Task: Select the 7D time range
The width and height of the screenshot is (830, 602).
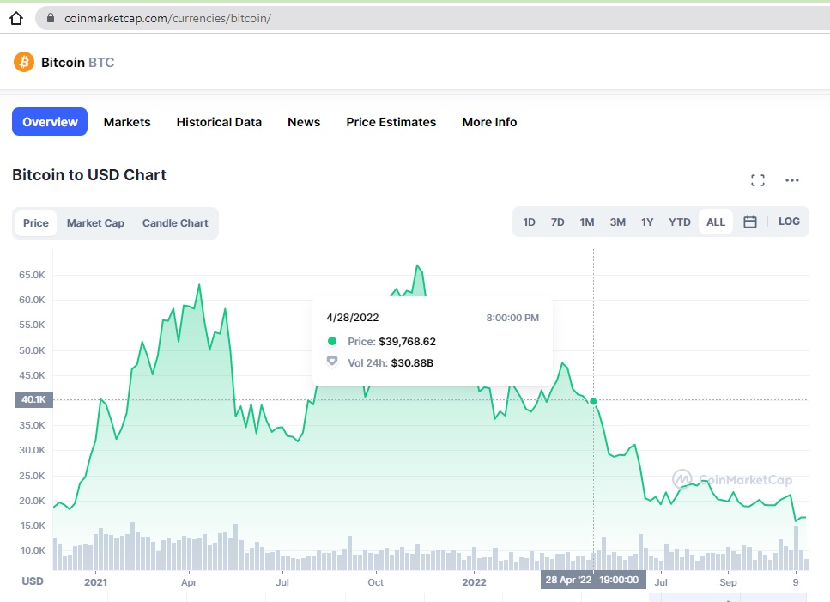Action: pos(557,222)
